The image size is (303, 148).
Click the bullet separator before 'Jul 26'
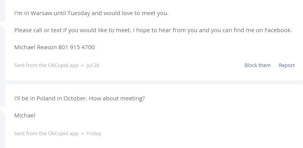[x=82, y=65]
